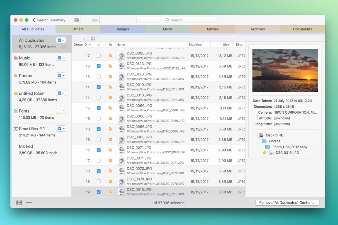Switch to grid thumbnails view icon
Viewport: 338px width, 225px height.
93,38
